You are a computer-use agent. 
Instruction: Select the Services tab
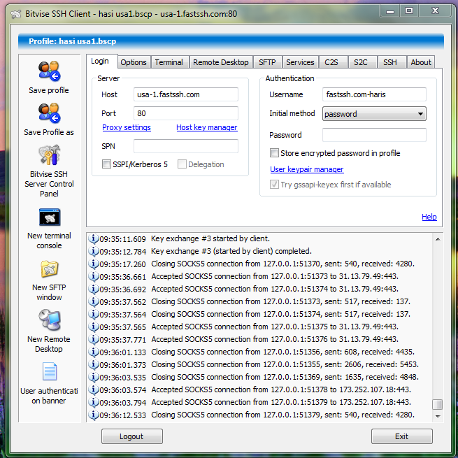pos(300,62)
